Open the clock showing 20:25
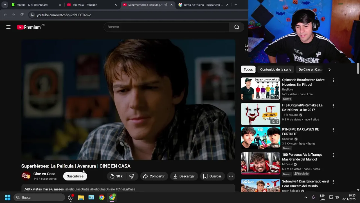 [x=349, y=197]
